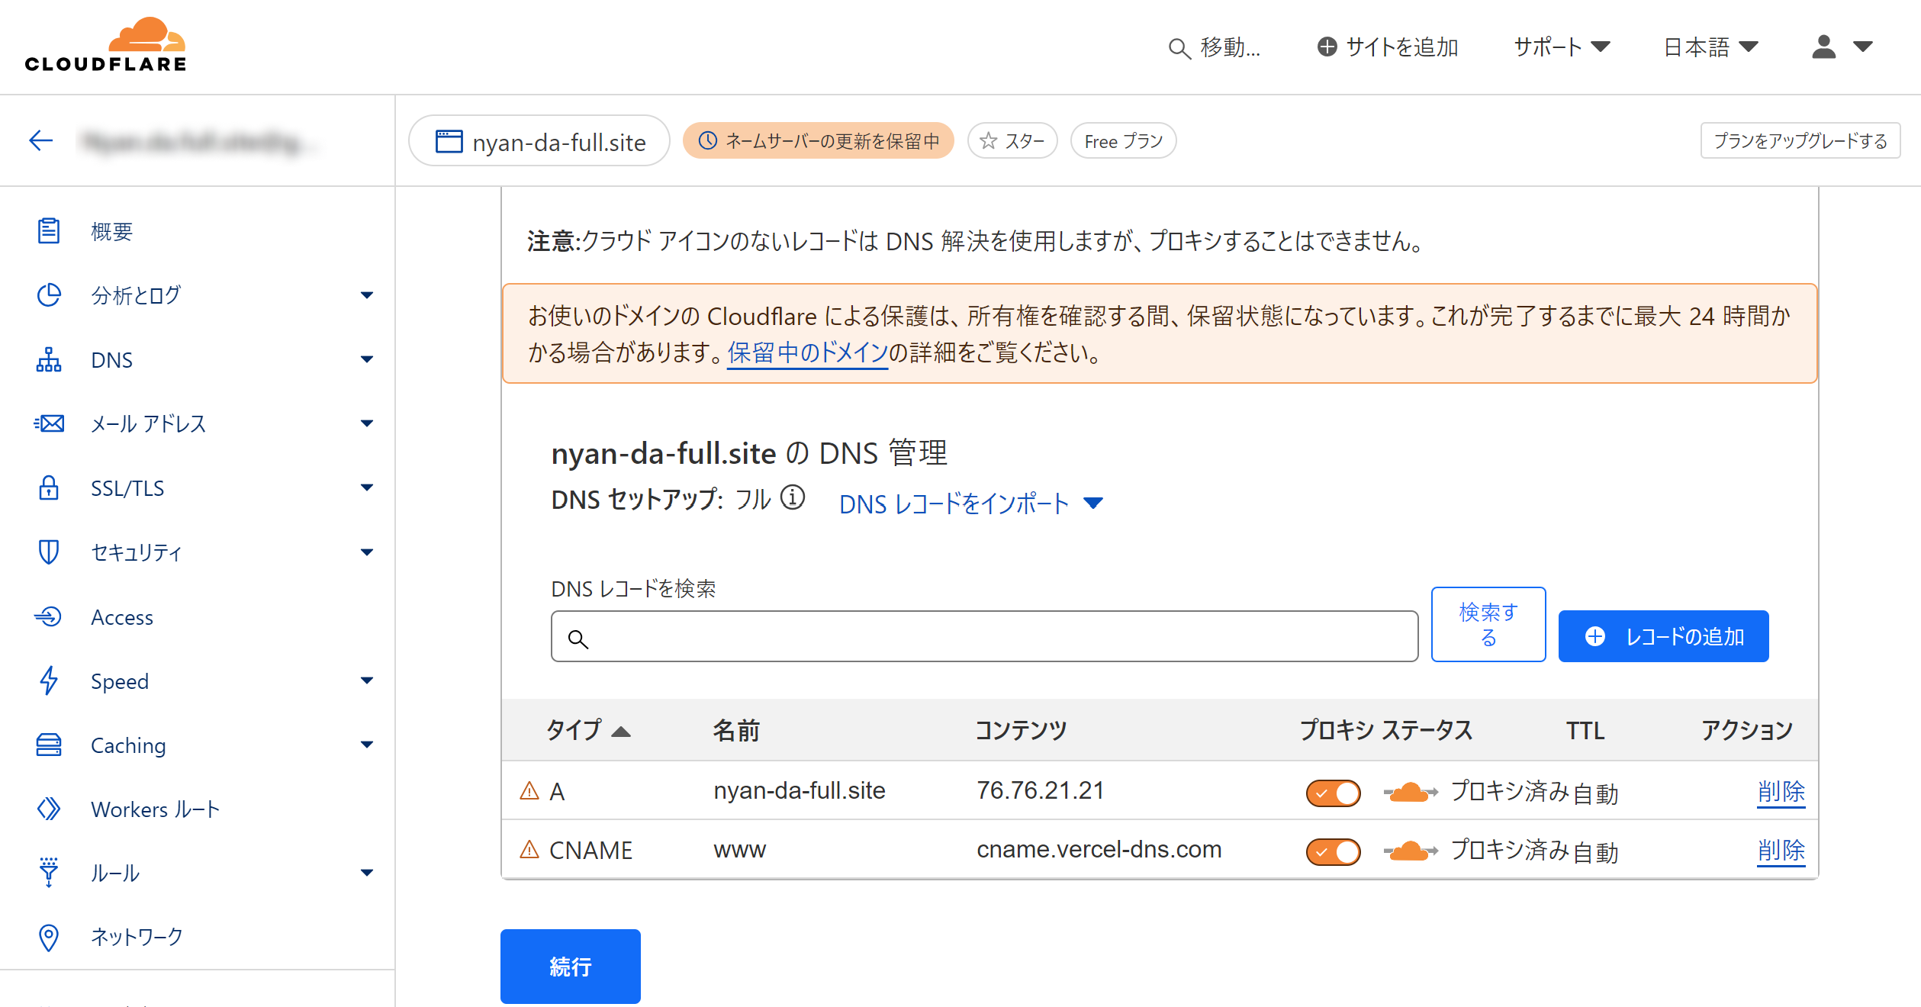
Task: Click サイトを追加 in top bar
Action: click(1388, 47)
